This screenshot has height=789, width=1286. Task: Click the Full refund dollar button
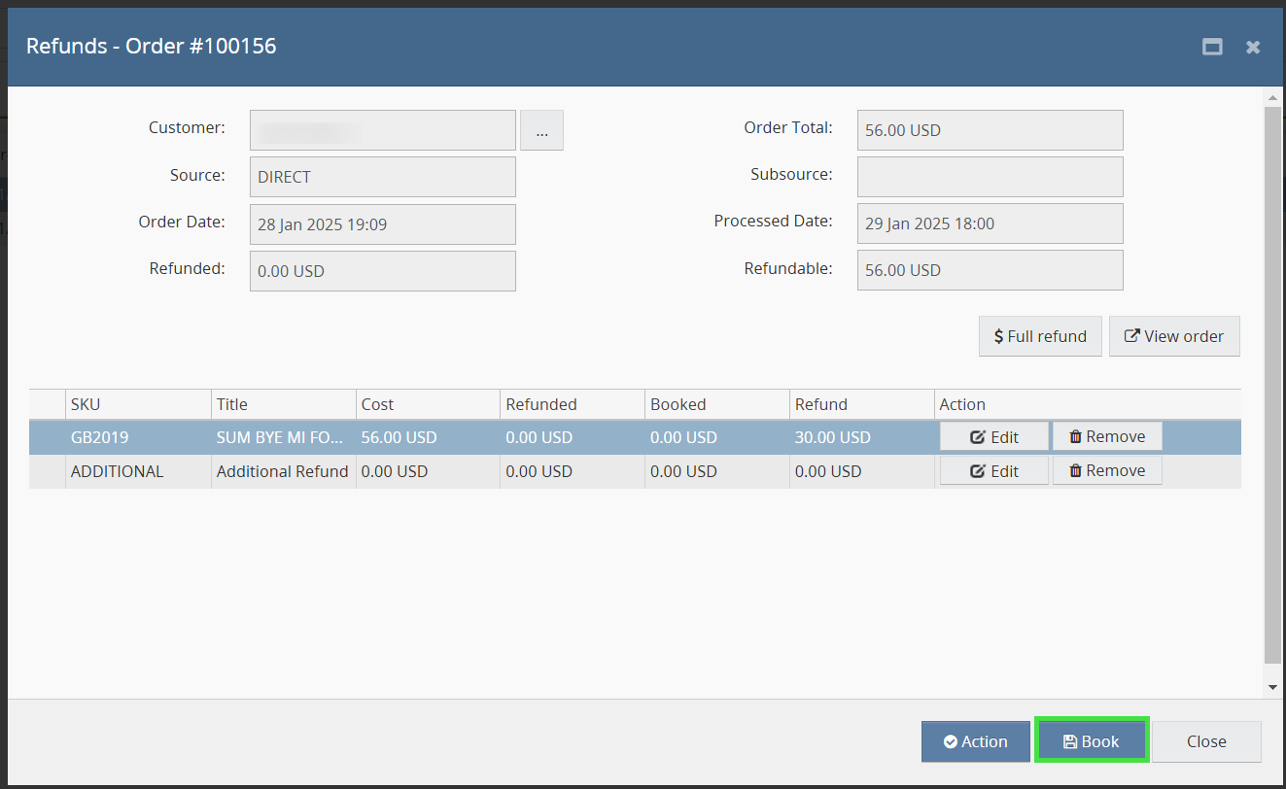click(1040, 336)
